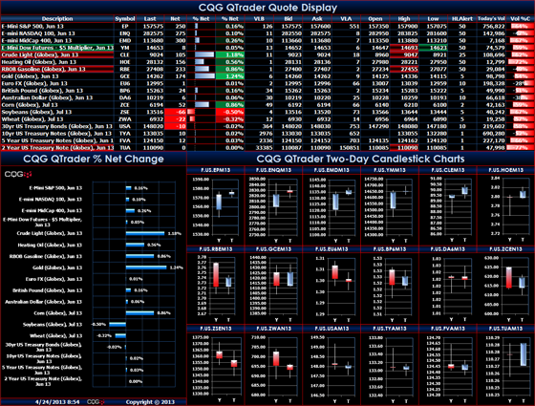Screen dimensions: 535x406
Task: Click the CQG QTrader Quote Display title
Action: (x=267, y=8)
